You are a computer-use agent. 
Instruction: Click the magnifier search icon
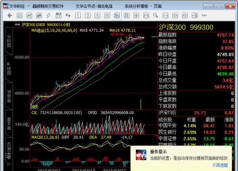point(155,15)
